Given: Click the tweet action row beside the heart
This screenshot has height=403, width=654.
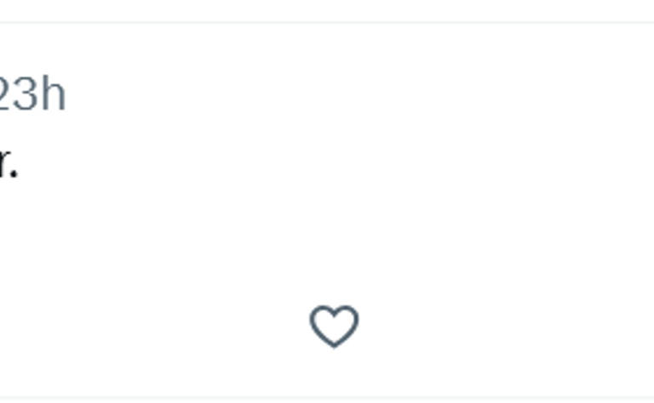Looking at the screenshot, I should pyautogui.click(x=426, y=326).
